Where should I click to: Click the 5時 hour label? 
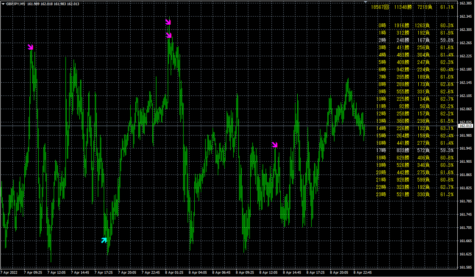[x=382, y=62]
